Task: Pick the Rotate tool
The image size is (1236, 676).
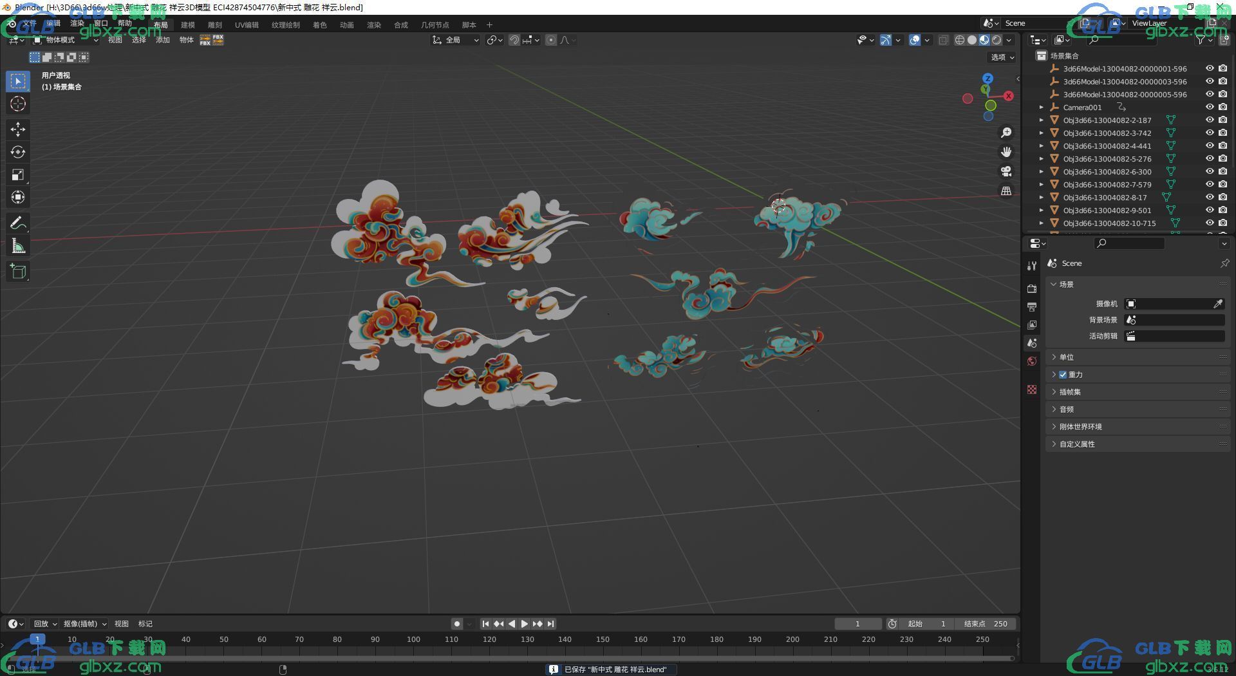Action: pyautogui.click(x=18, y=152)
